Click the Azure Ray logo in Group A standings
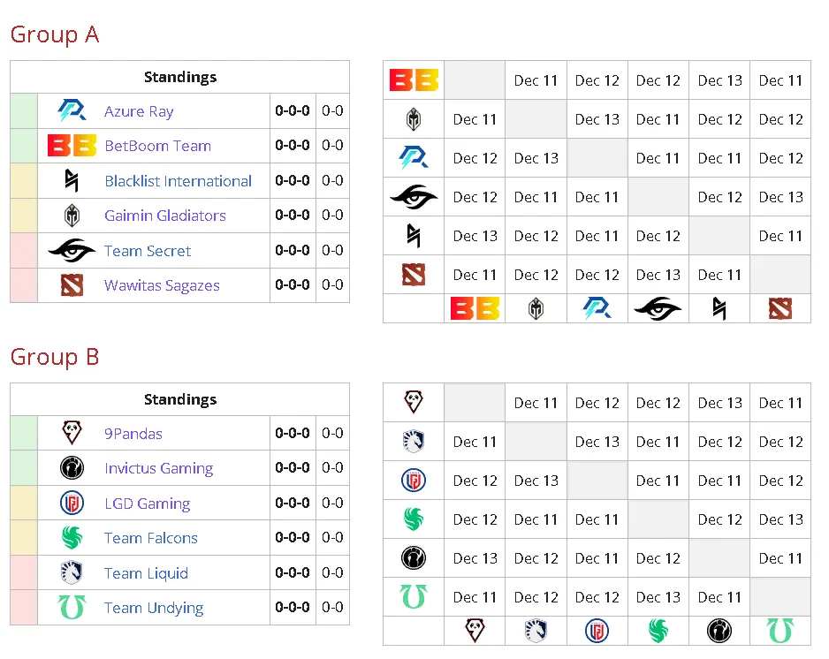 pos(72,111)
